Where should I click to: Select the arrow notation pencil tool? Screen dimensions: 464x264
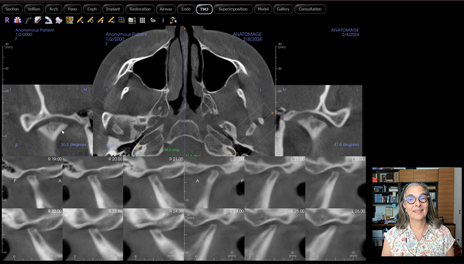(80, 20)
